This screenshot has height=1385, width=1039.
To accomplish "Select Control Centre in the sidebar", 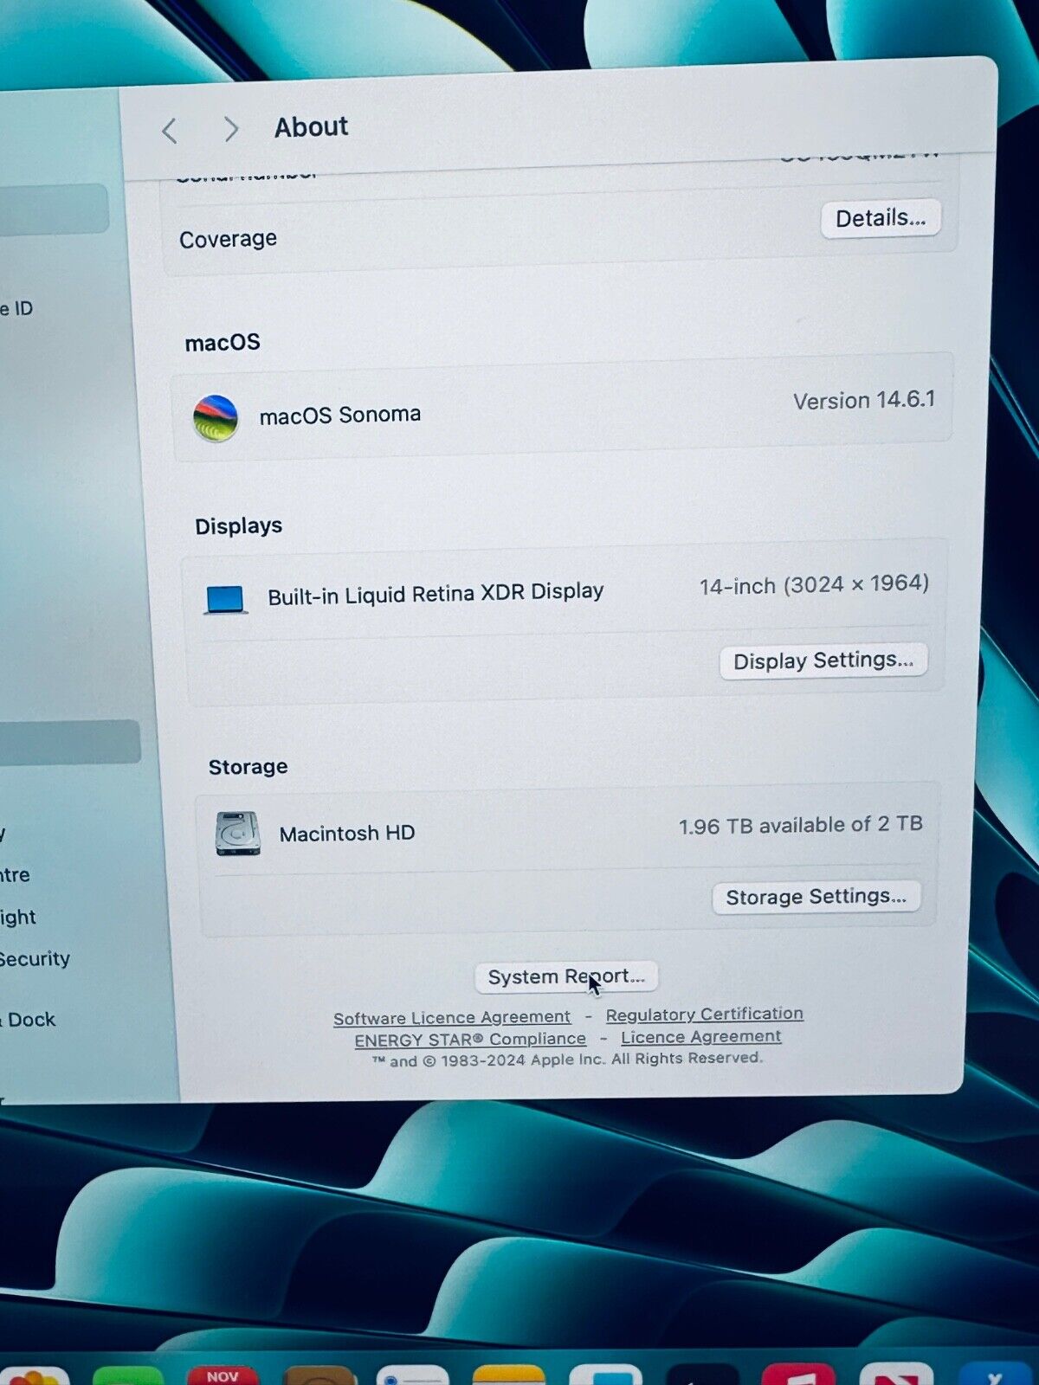I will click(15, 875).
